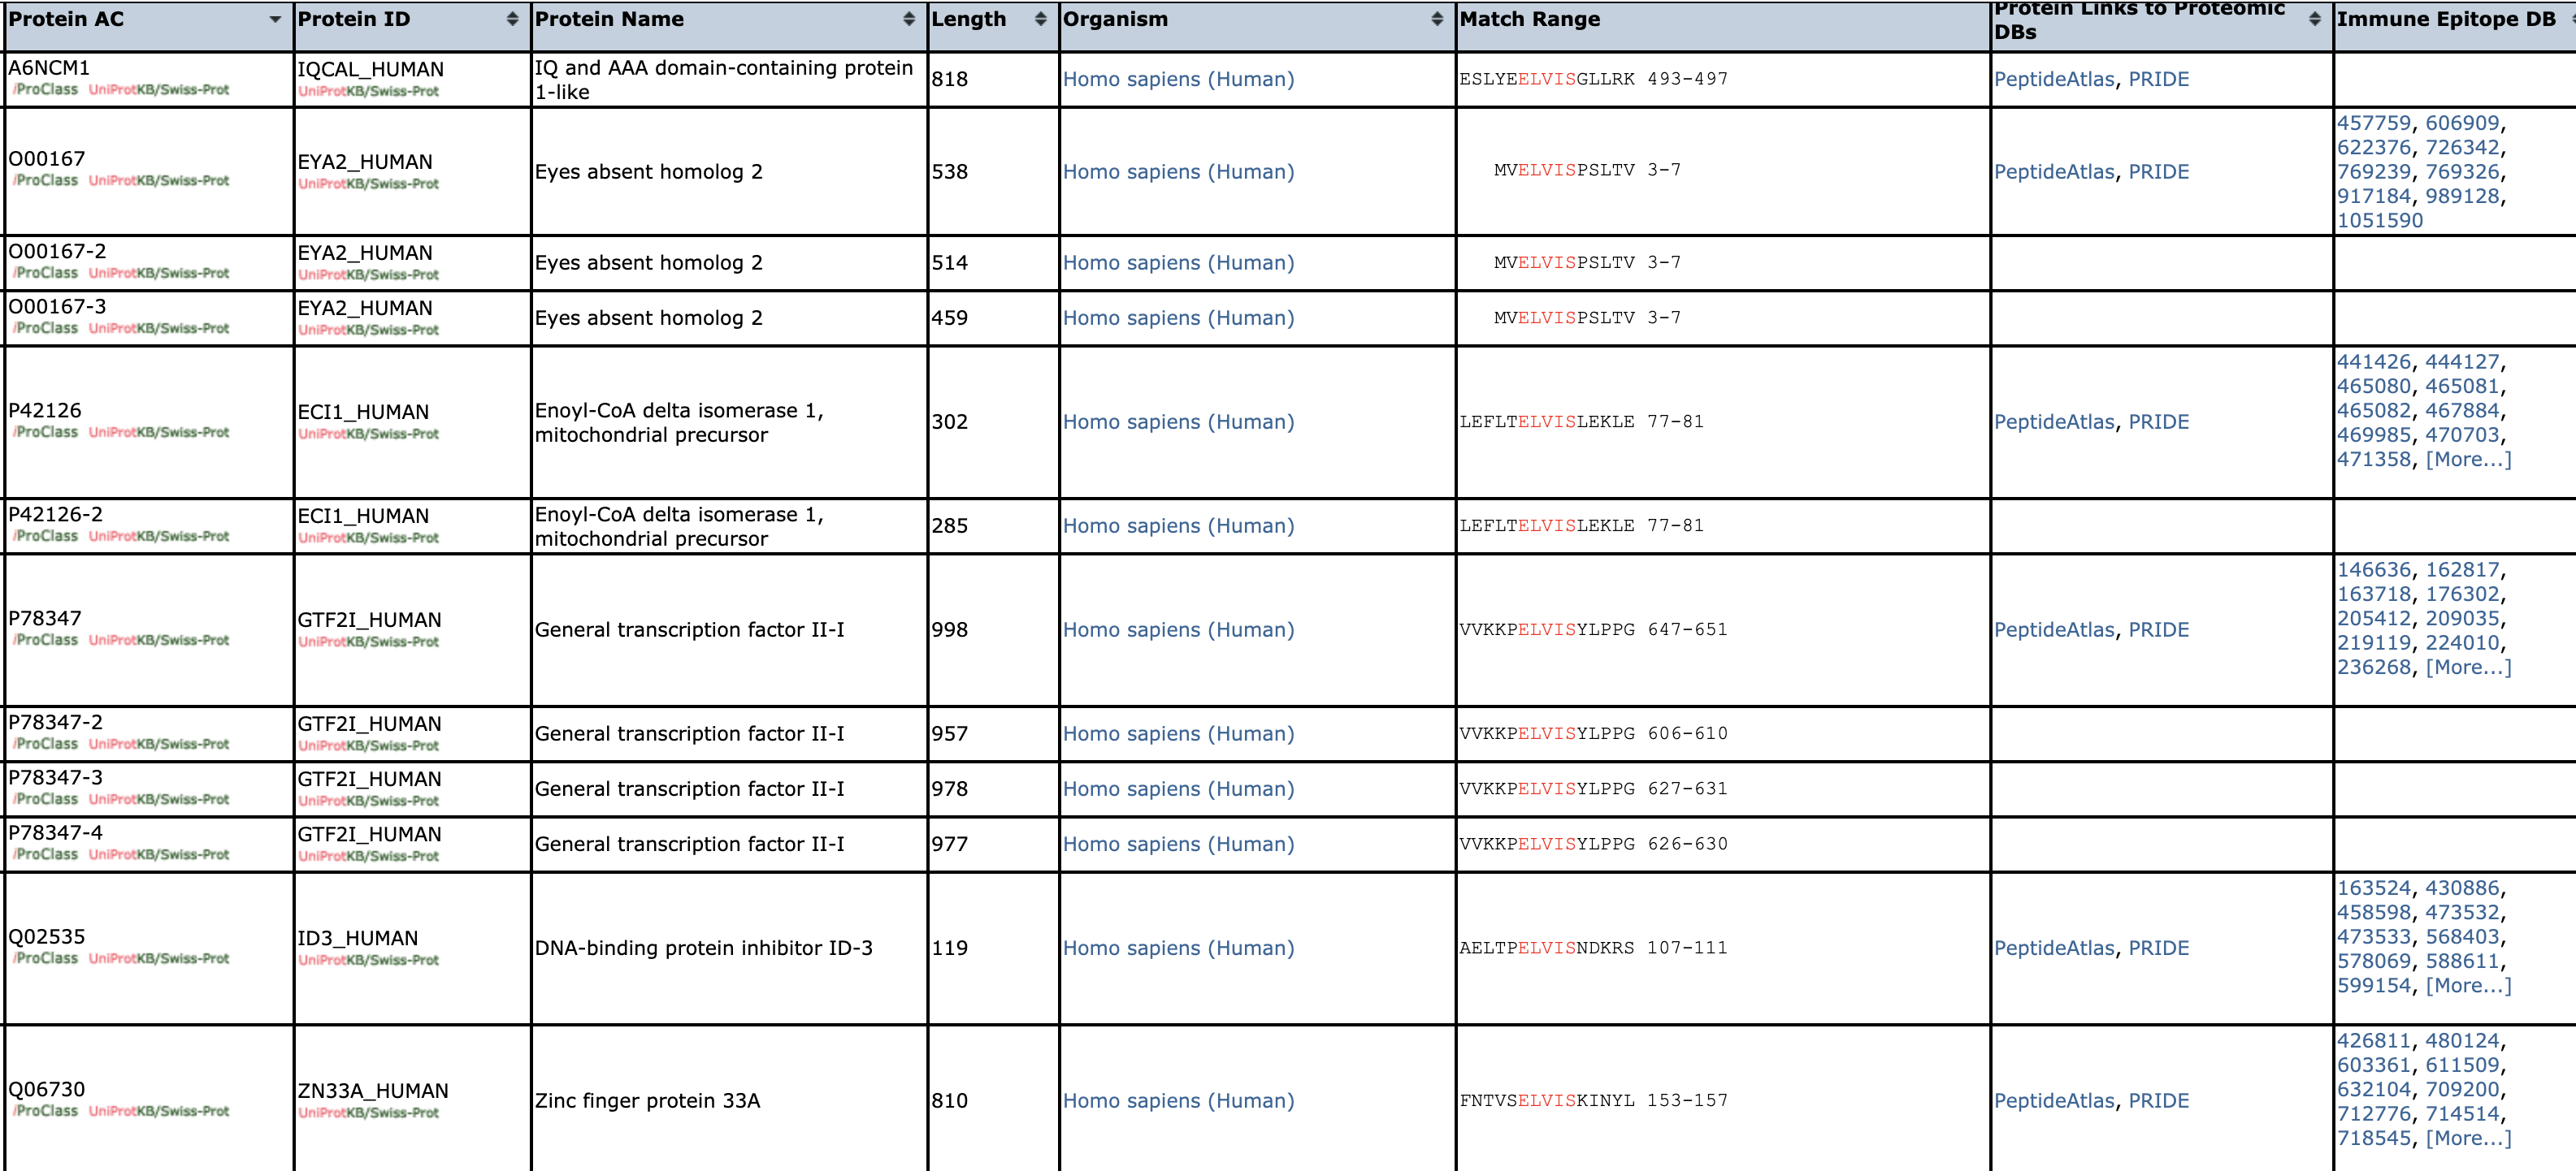The height and width of the screenshot is (1171, 2576).
Task: Click UniProtKB/Swiss-Prot logo under P78347-3 accession
Action: click(x=159, y=801)
